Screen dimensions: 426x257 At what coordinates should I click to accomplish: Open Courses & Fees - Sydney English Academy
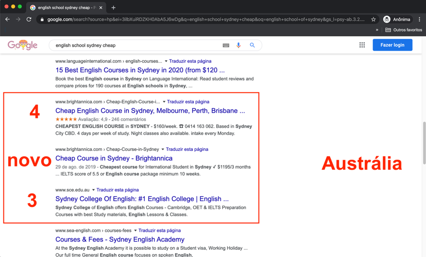pos(120,239)
